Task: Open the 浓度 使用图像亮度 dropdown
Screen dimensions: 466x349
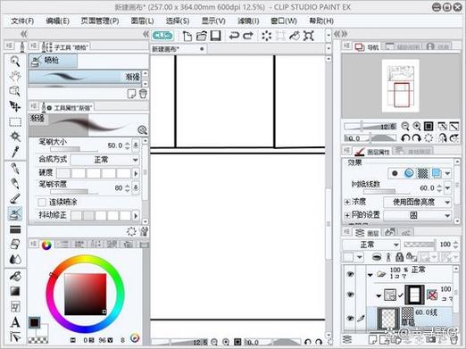Action: 418,203
